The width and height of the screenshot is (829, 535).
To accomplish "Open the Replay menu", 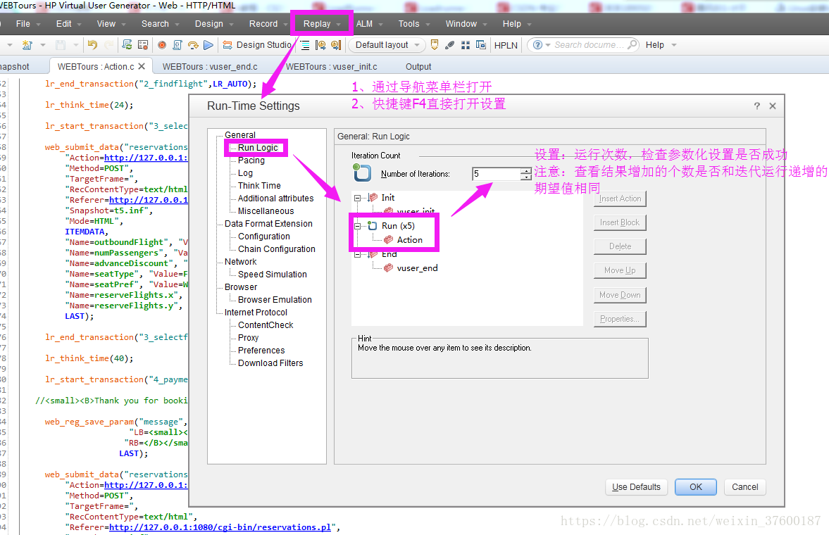I will [x=317, y=24].
